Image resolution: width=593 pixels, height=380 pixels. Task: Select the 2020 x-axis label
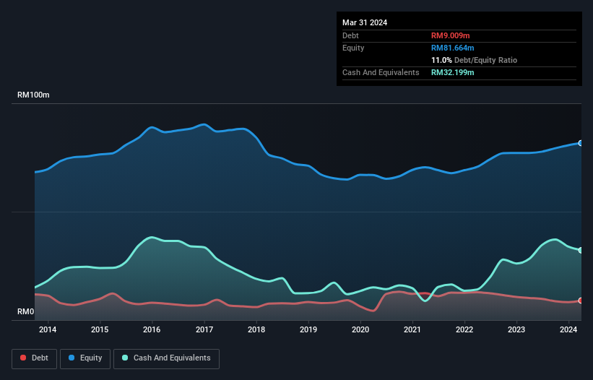(x=360, y=330)
